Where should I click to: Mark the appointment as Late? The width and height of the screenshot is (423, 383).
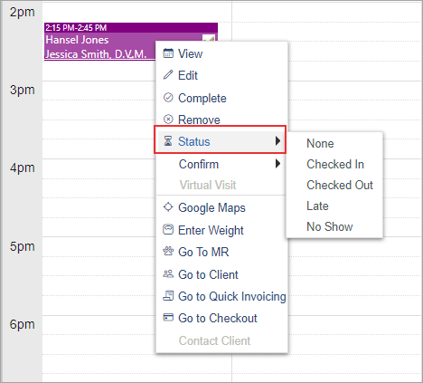[x=317, y=206]
